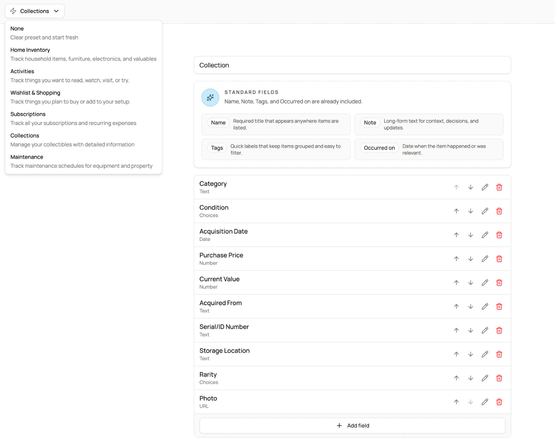The image size is (555, 444).
Task: Click the lightning bolt Collections icon
Action: (13, 11)
